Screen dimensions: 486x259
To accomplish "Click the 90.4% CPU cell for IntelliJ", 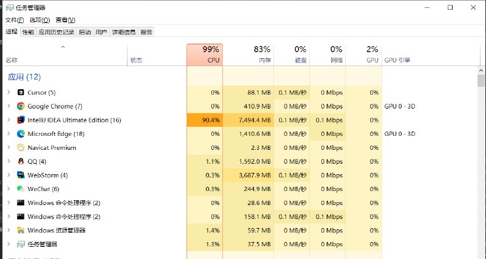I will (205, 120).
